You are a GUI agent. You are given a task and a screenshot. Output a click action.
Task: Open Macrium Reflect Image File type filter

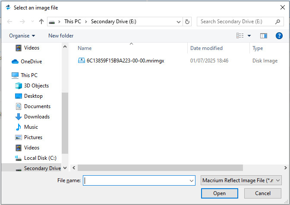[x=241, y=180]
